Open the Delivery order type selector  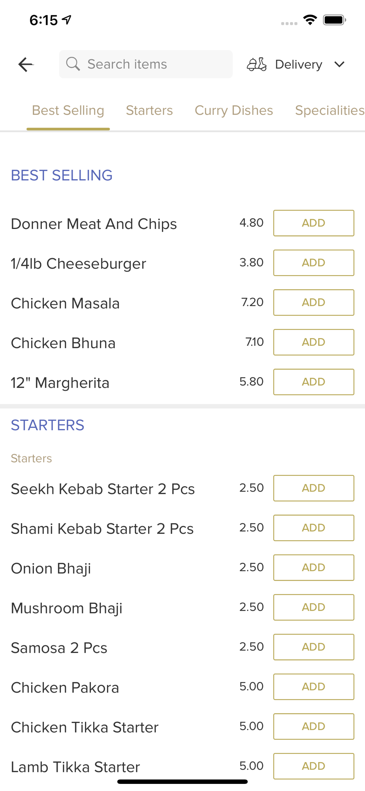click(x=299, y=64)
